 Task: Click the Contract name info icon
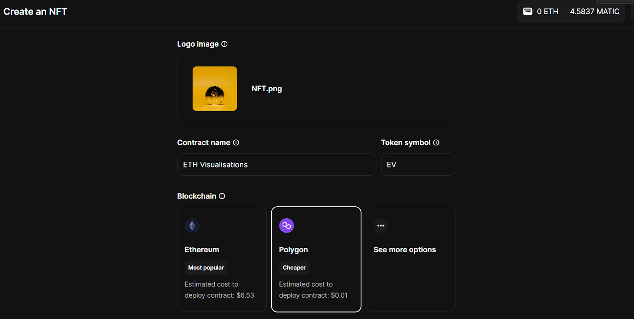(x=236, y=143)
